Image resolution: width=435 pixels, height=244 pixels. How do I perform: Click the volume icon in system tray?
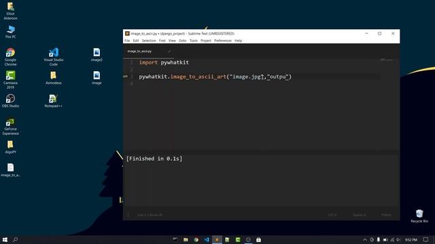click(x=399, y=239)
